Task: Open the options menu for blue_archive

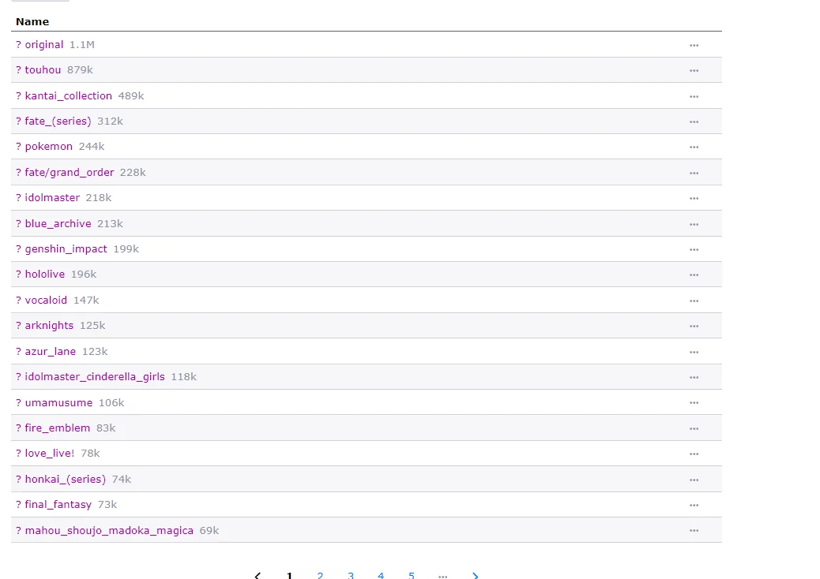Action: [x=694, y=224]
